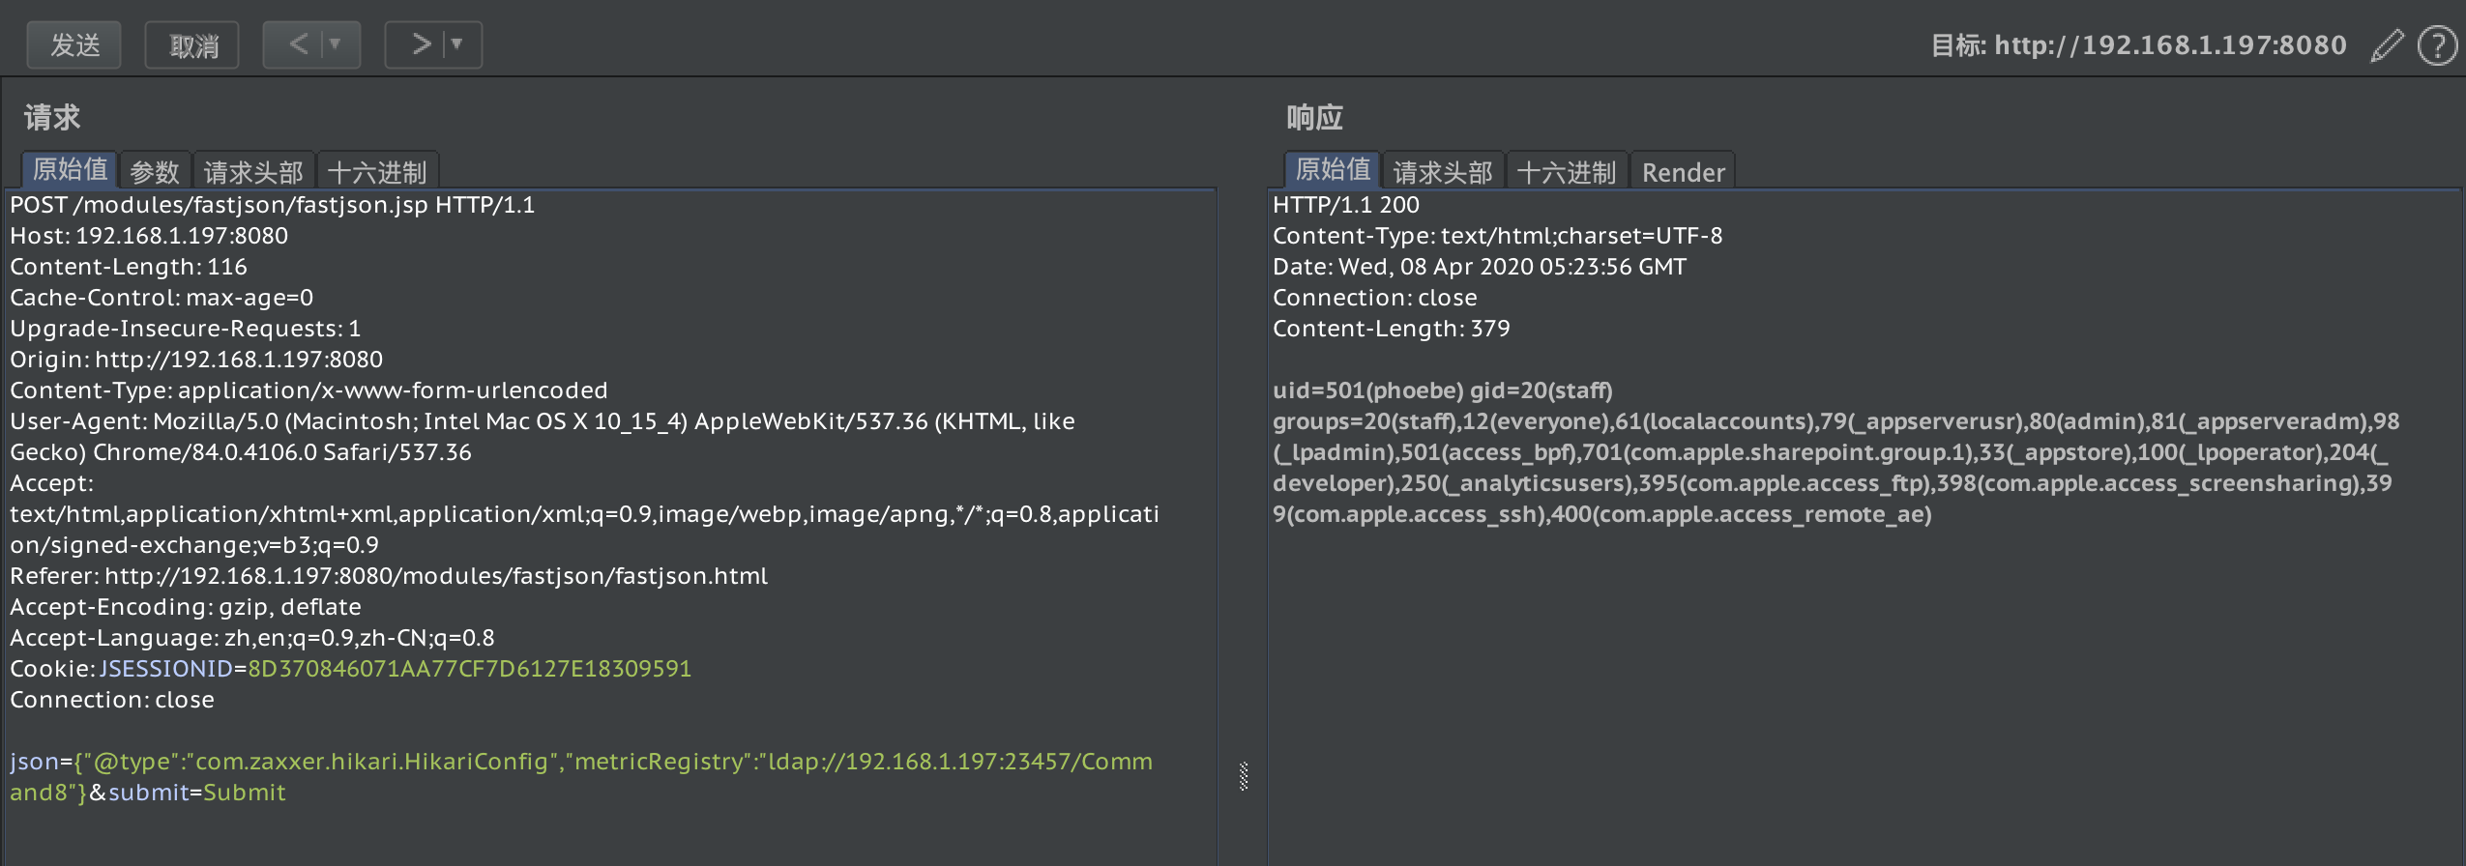Click the request Connection: close line

pos(112,700)
